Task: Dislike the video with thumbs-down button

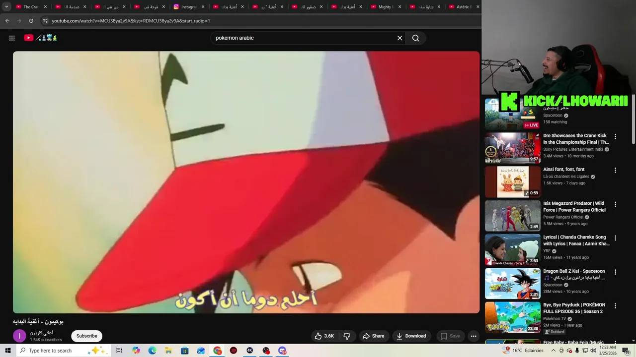Action: pyautogui.click(x=347, y=336)
